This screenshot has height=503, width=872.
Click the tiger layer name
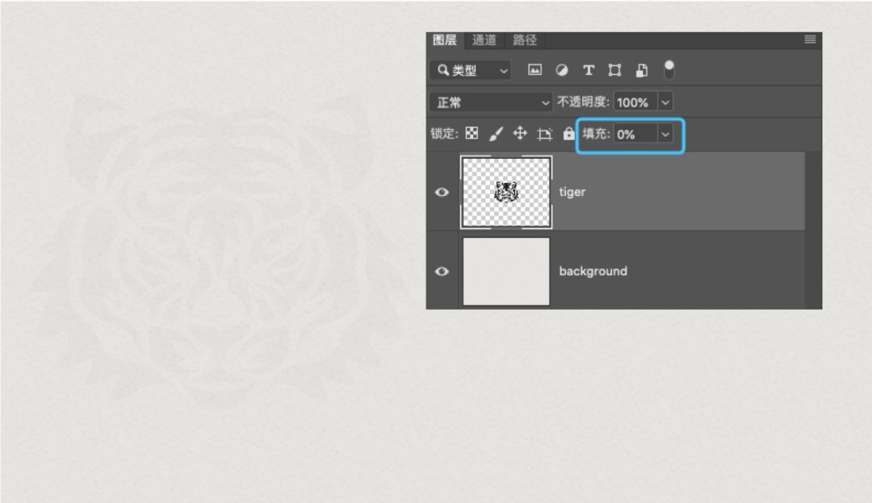pyautogui.click(x=572, y=192)
